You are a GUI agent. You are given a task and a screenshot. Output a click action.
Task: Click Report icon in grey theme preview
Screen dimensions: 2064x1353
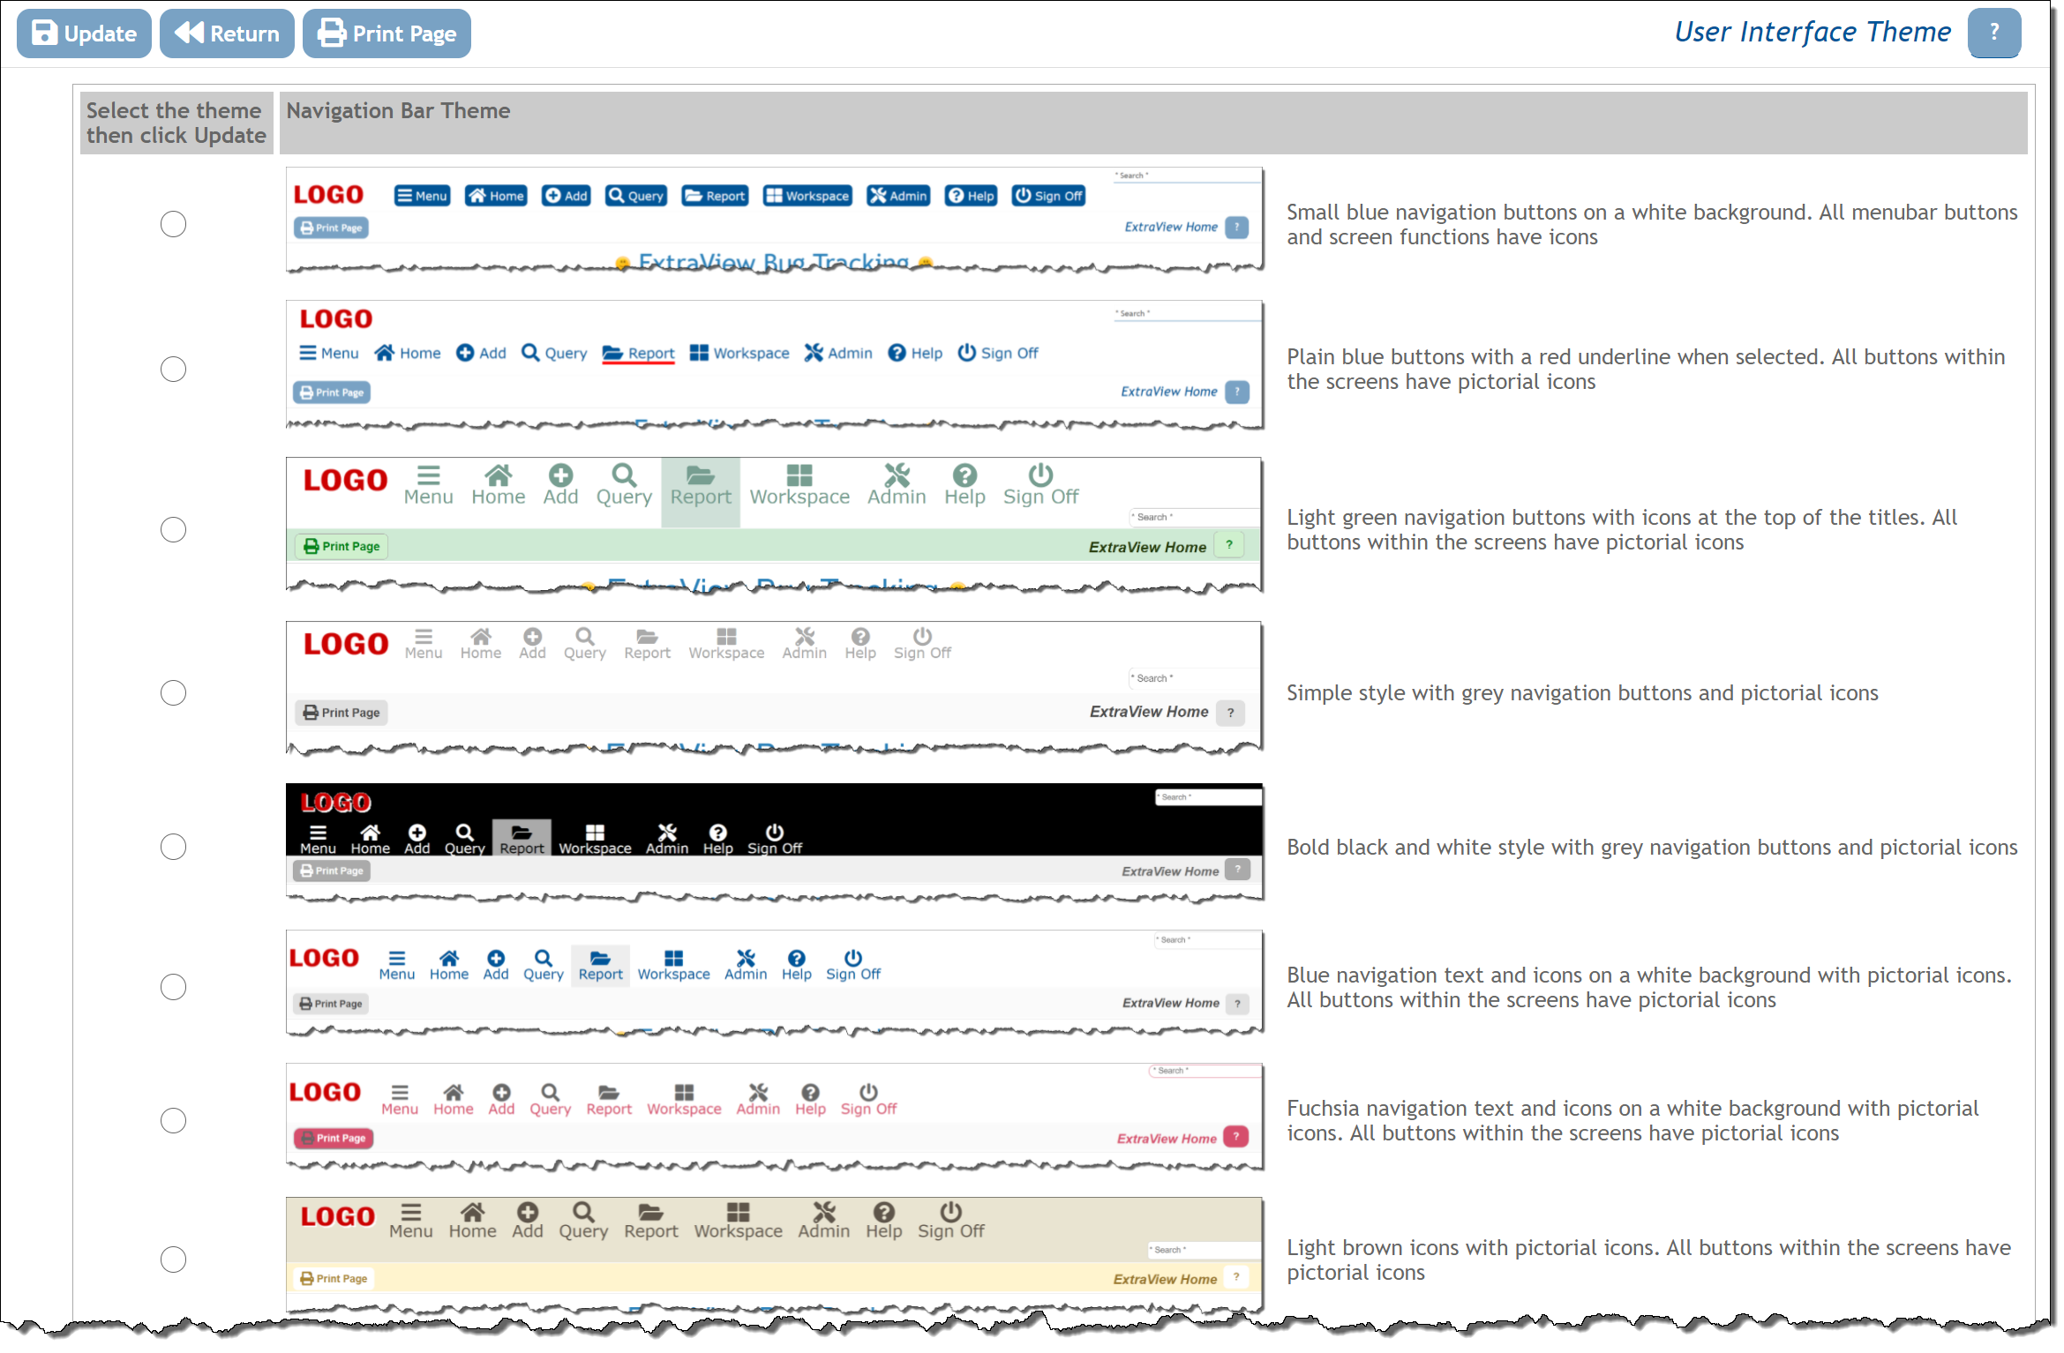[x=647, y=636]
